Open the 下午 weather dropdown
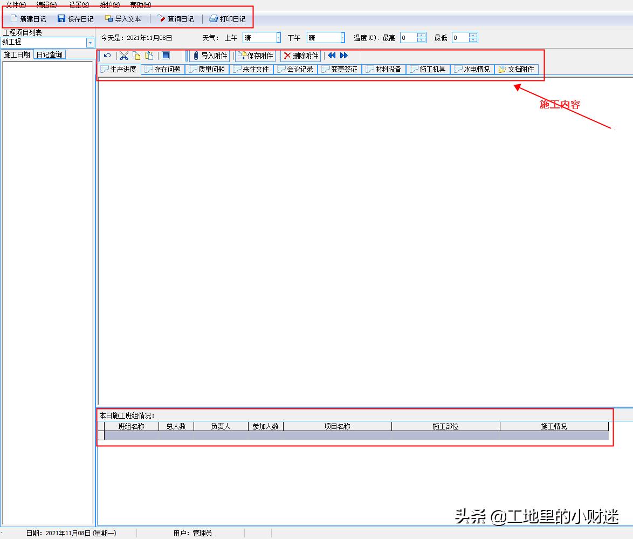 pyautogui.click(x=342, y=38)
